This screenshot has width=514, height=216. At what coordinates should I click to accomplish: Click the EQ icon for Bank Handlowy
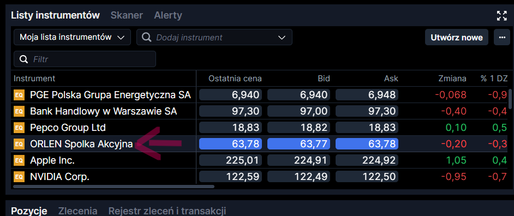[19, 111]
